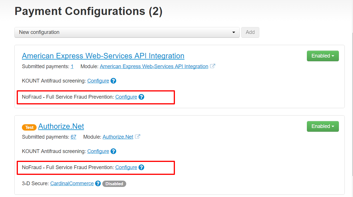
Task: Open Enabled dropdown for Authorize.Net configuration
Action: [x=323, y=126]
